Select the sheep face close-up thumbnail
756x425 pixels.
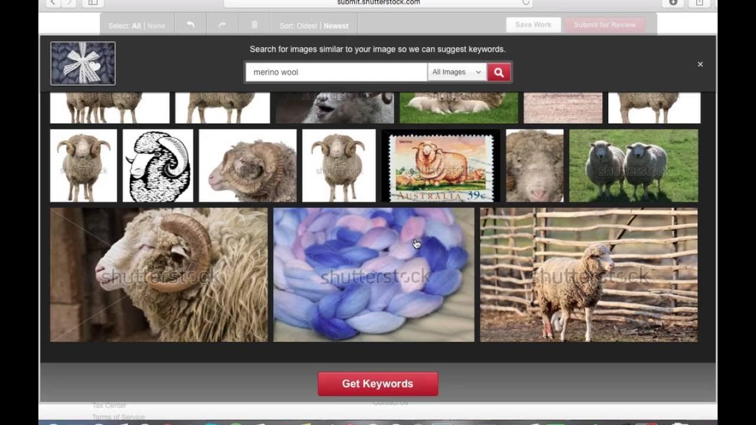pyautogui.click(x=535, y=166)
